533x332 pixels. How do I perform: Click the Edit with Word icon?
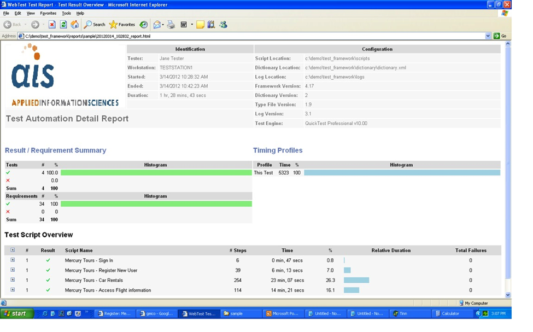pyautogui.click(x=184, y=25)
